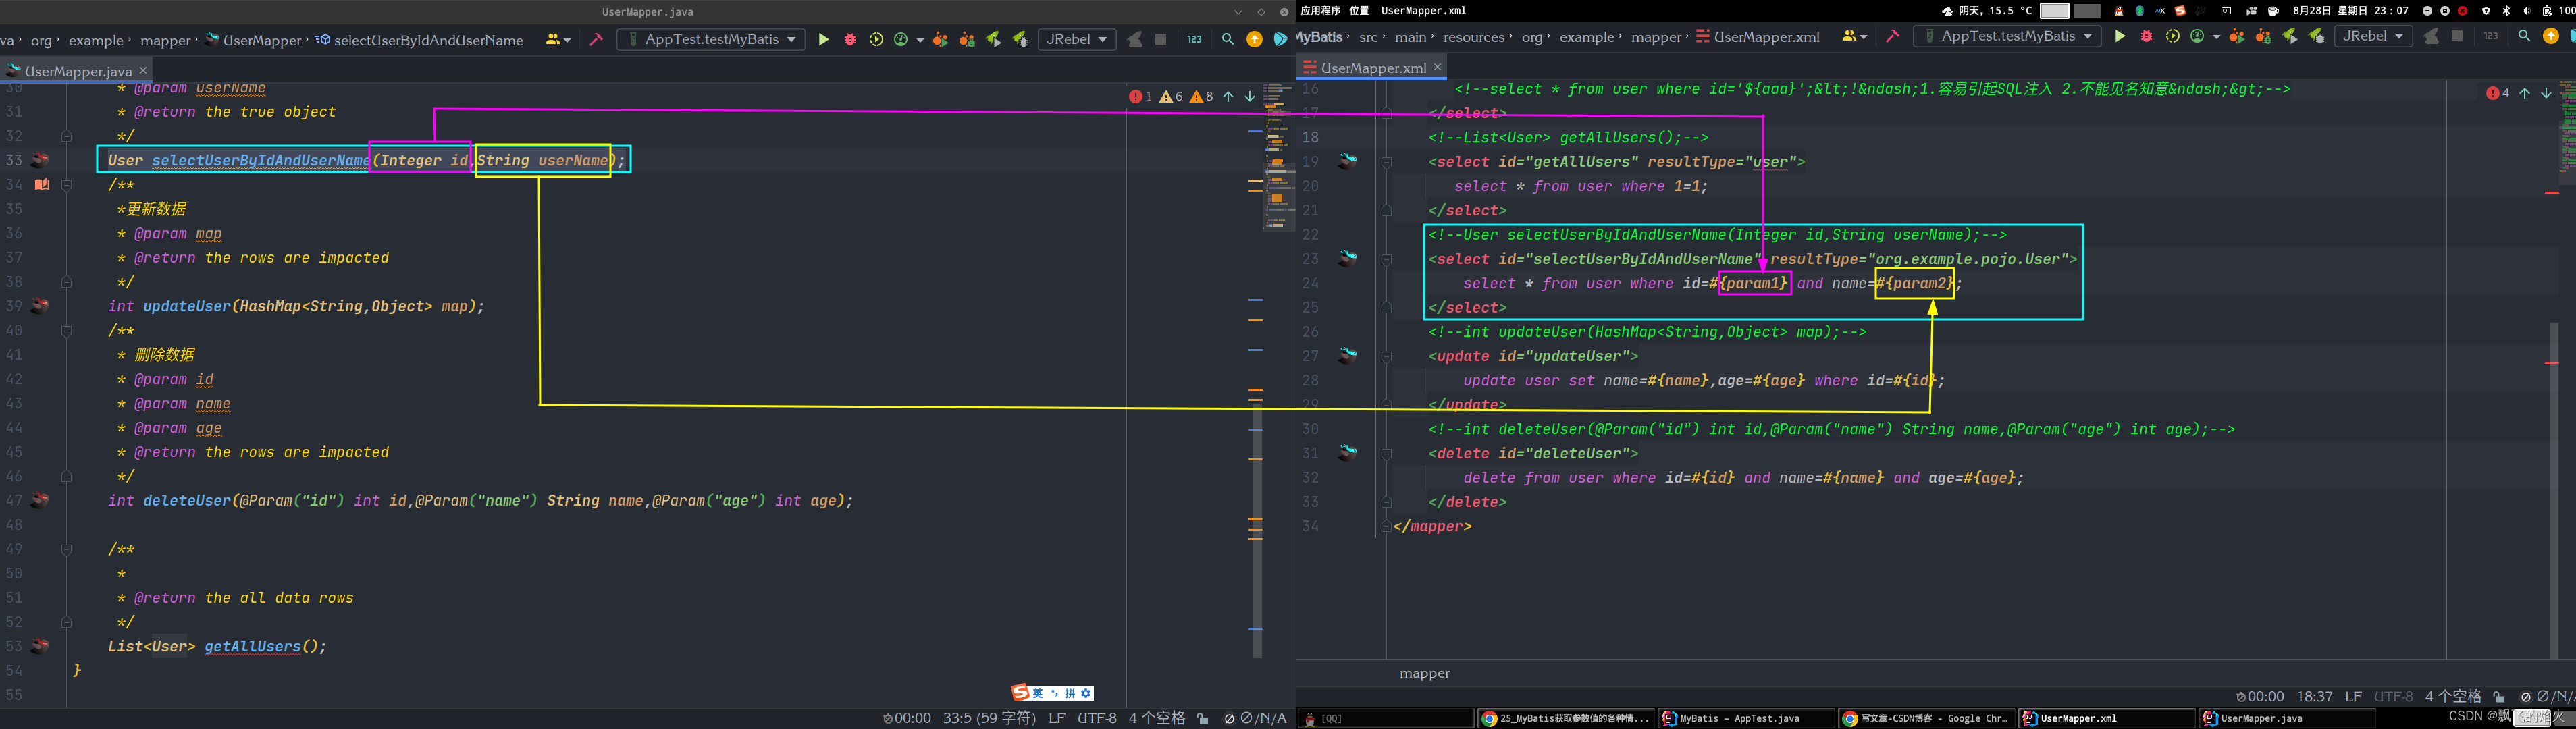Screen dimensions: 2576x729
Task: Open Sogou input method settings gear
Action: pos(1086,693)
